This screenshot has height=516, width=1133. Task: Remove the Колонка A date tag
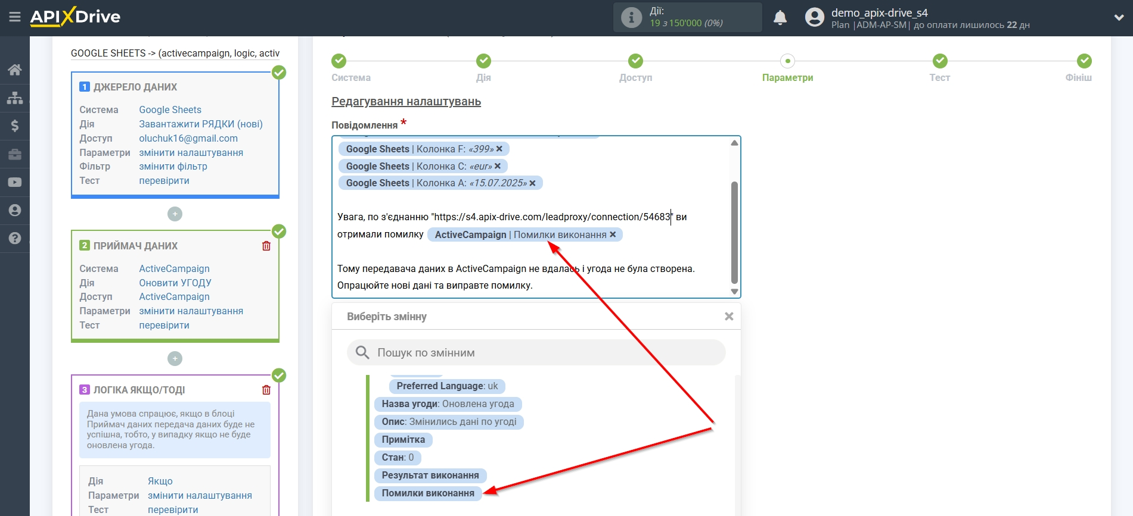[x=532, y=183]
